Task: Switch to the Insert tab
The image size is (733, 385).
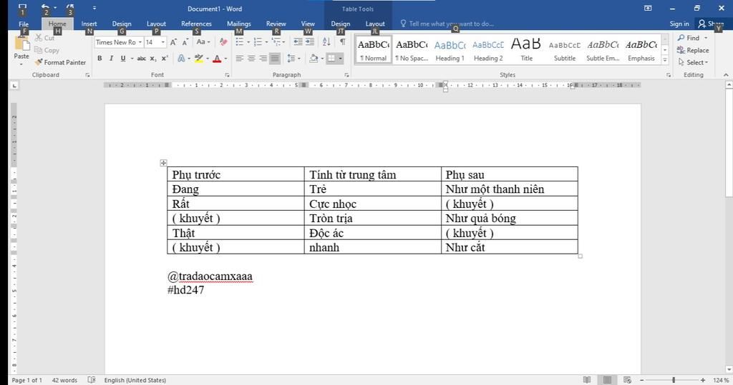Action: coord(89,24)
